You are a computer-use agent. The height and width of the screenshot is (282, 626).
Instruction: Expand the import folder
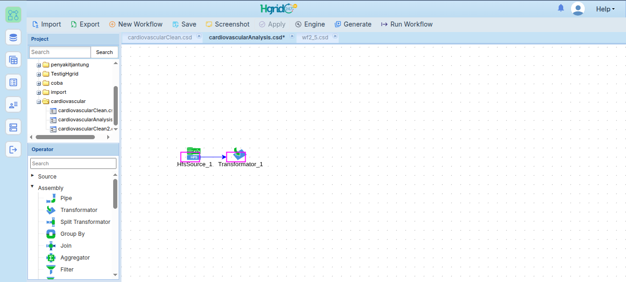tap(39, 92)
